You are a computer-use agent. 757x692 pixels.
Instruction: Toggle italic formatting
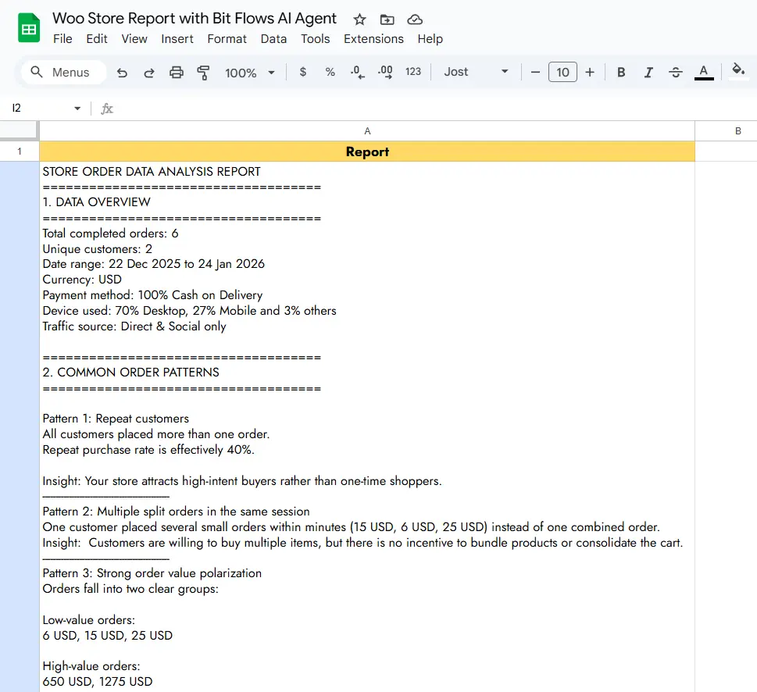[648, 73]
